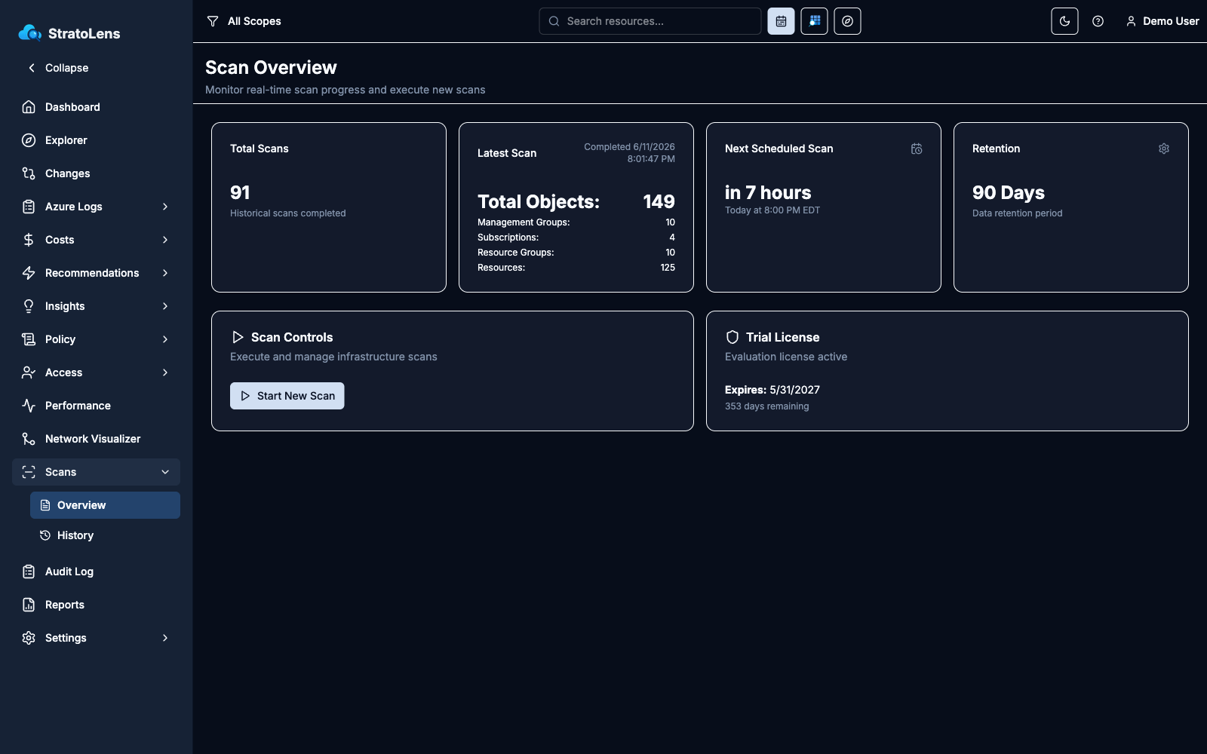Expand the Recommendations section
The height and width of the screenshot is (754, 1207).
[96, 273]
